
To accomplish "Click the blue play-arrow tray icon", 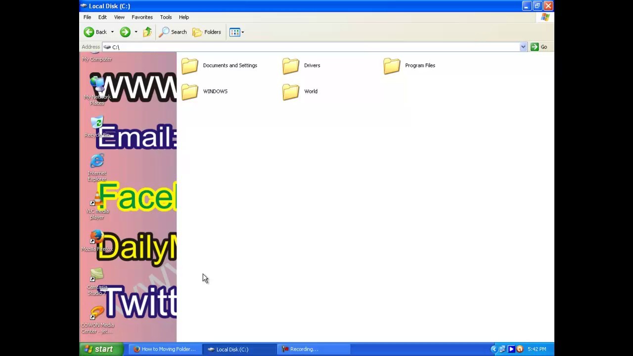I will [511, 349].
